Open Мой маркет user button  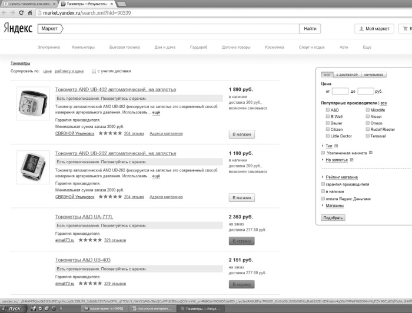[x=374, y=29]
